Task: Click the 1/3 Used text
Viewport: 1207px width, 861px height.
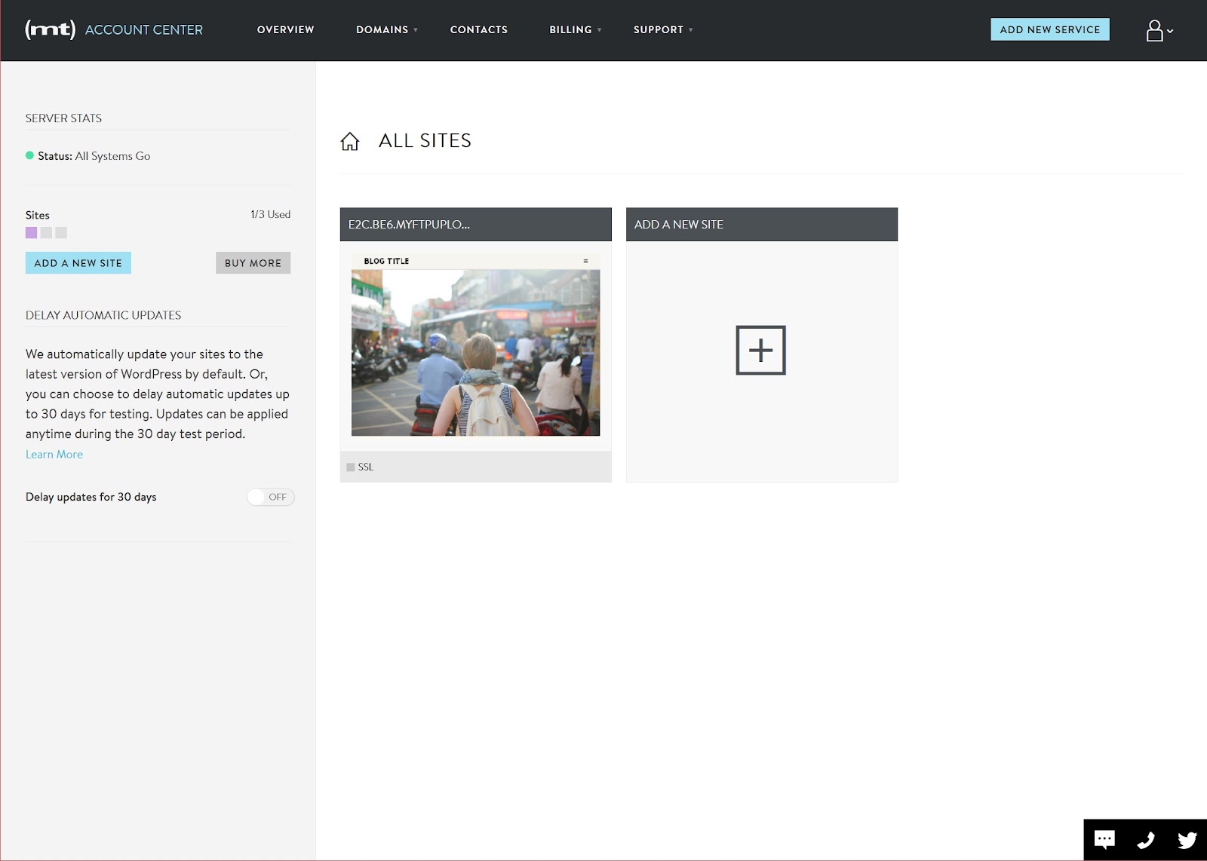Action: pos(270,215)
